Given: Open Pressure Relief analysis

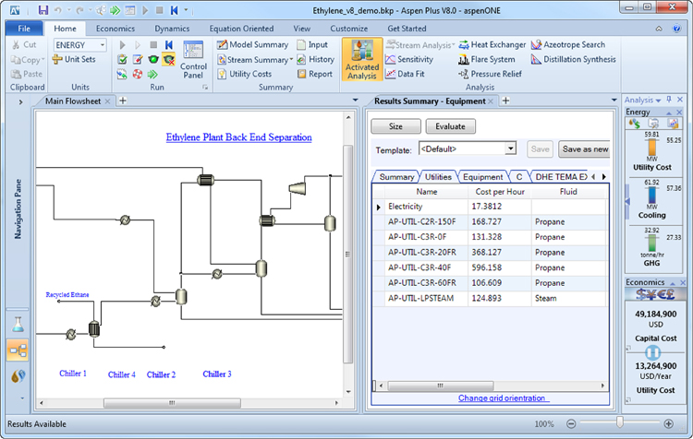Looking at the screenshot, I should click(490, 74).
